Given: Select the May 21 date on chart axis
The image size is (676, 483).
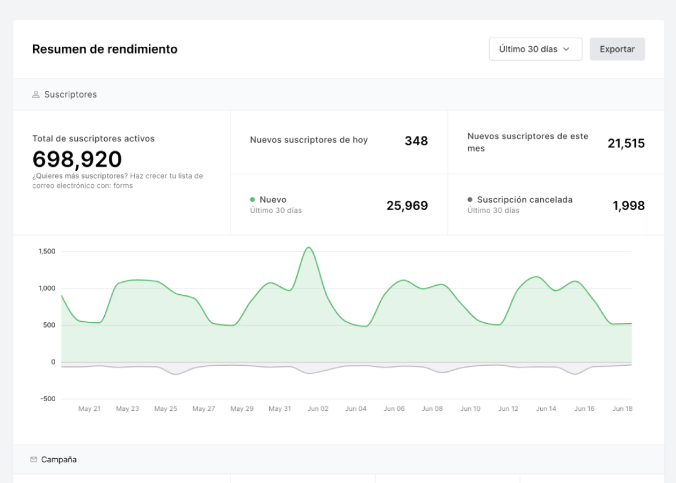Looking at the screenshot, I should 89,409.
